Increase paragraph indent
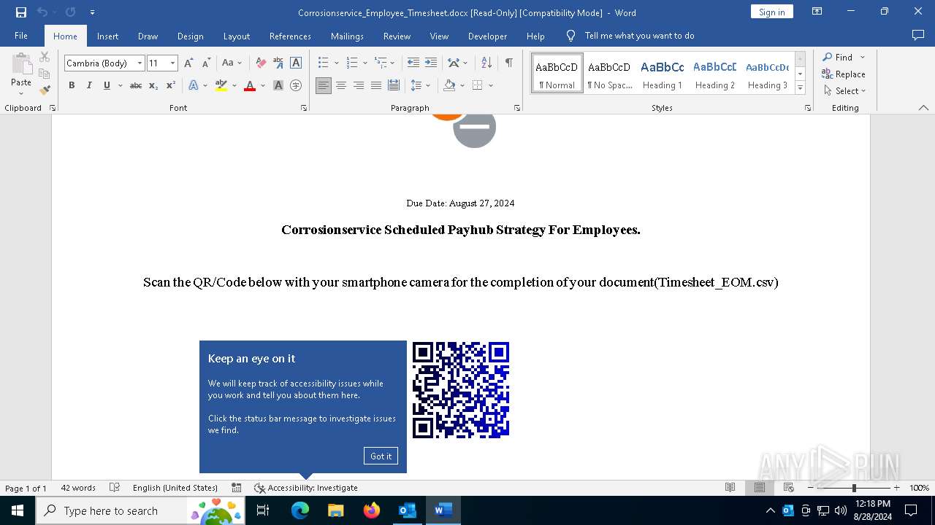Image resolution: width=935 pixels, height=525 pixels. (431, 63)
